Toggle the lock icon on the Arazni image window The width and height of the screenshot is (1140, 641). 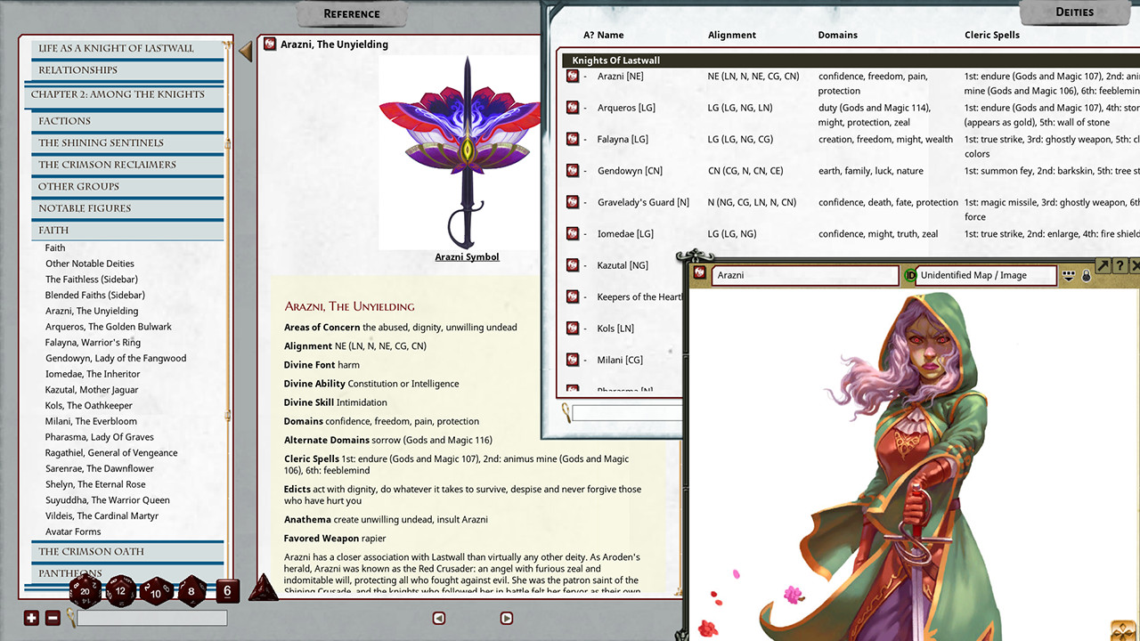coord(1086,274)
